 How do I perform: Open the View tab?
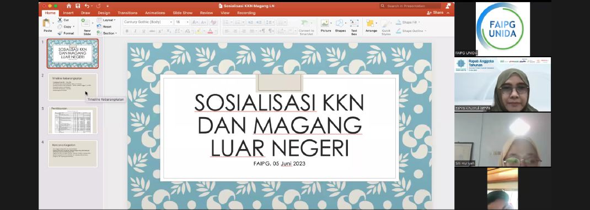[x=225, y=13]
